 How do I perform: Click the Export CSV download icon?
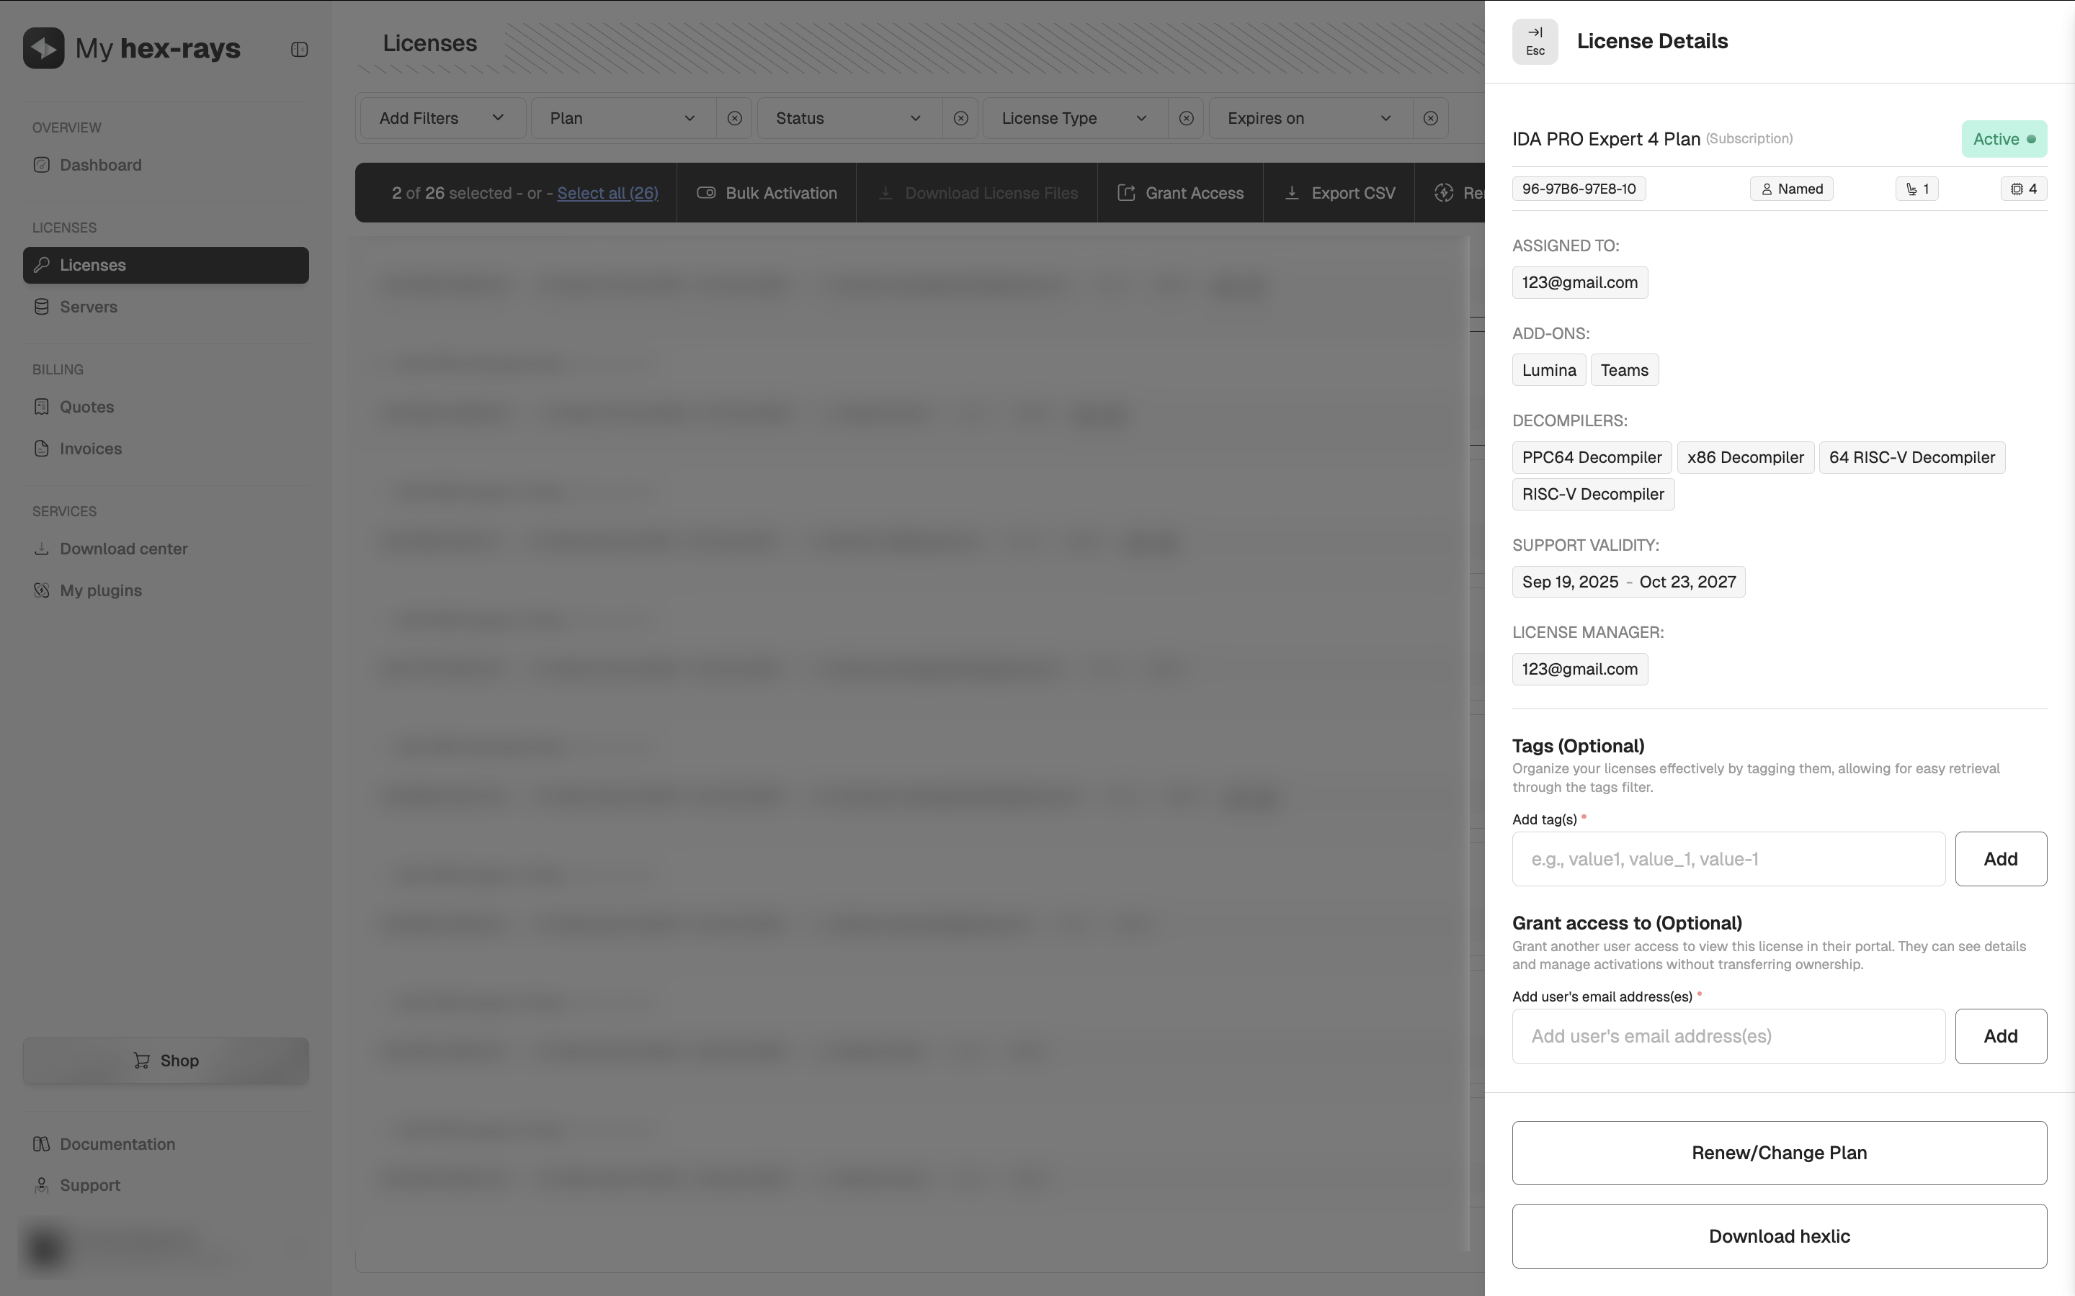(1292, 193)
